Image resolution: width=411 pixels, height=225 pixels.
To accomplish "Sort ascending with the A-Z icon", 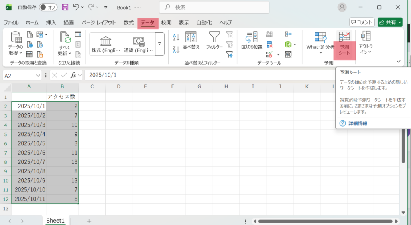I will coord(176,38).
